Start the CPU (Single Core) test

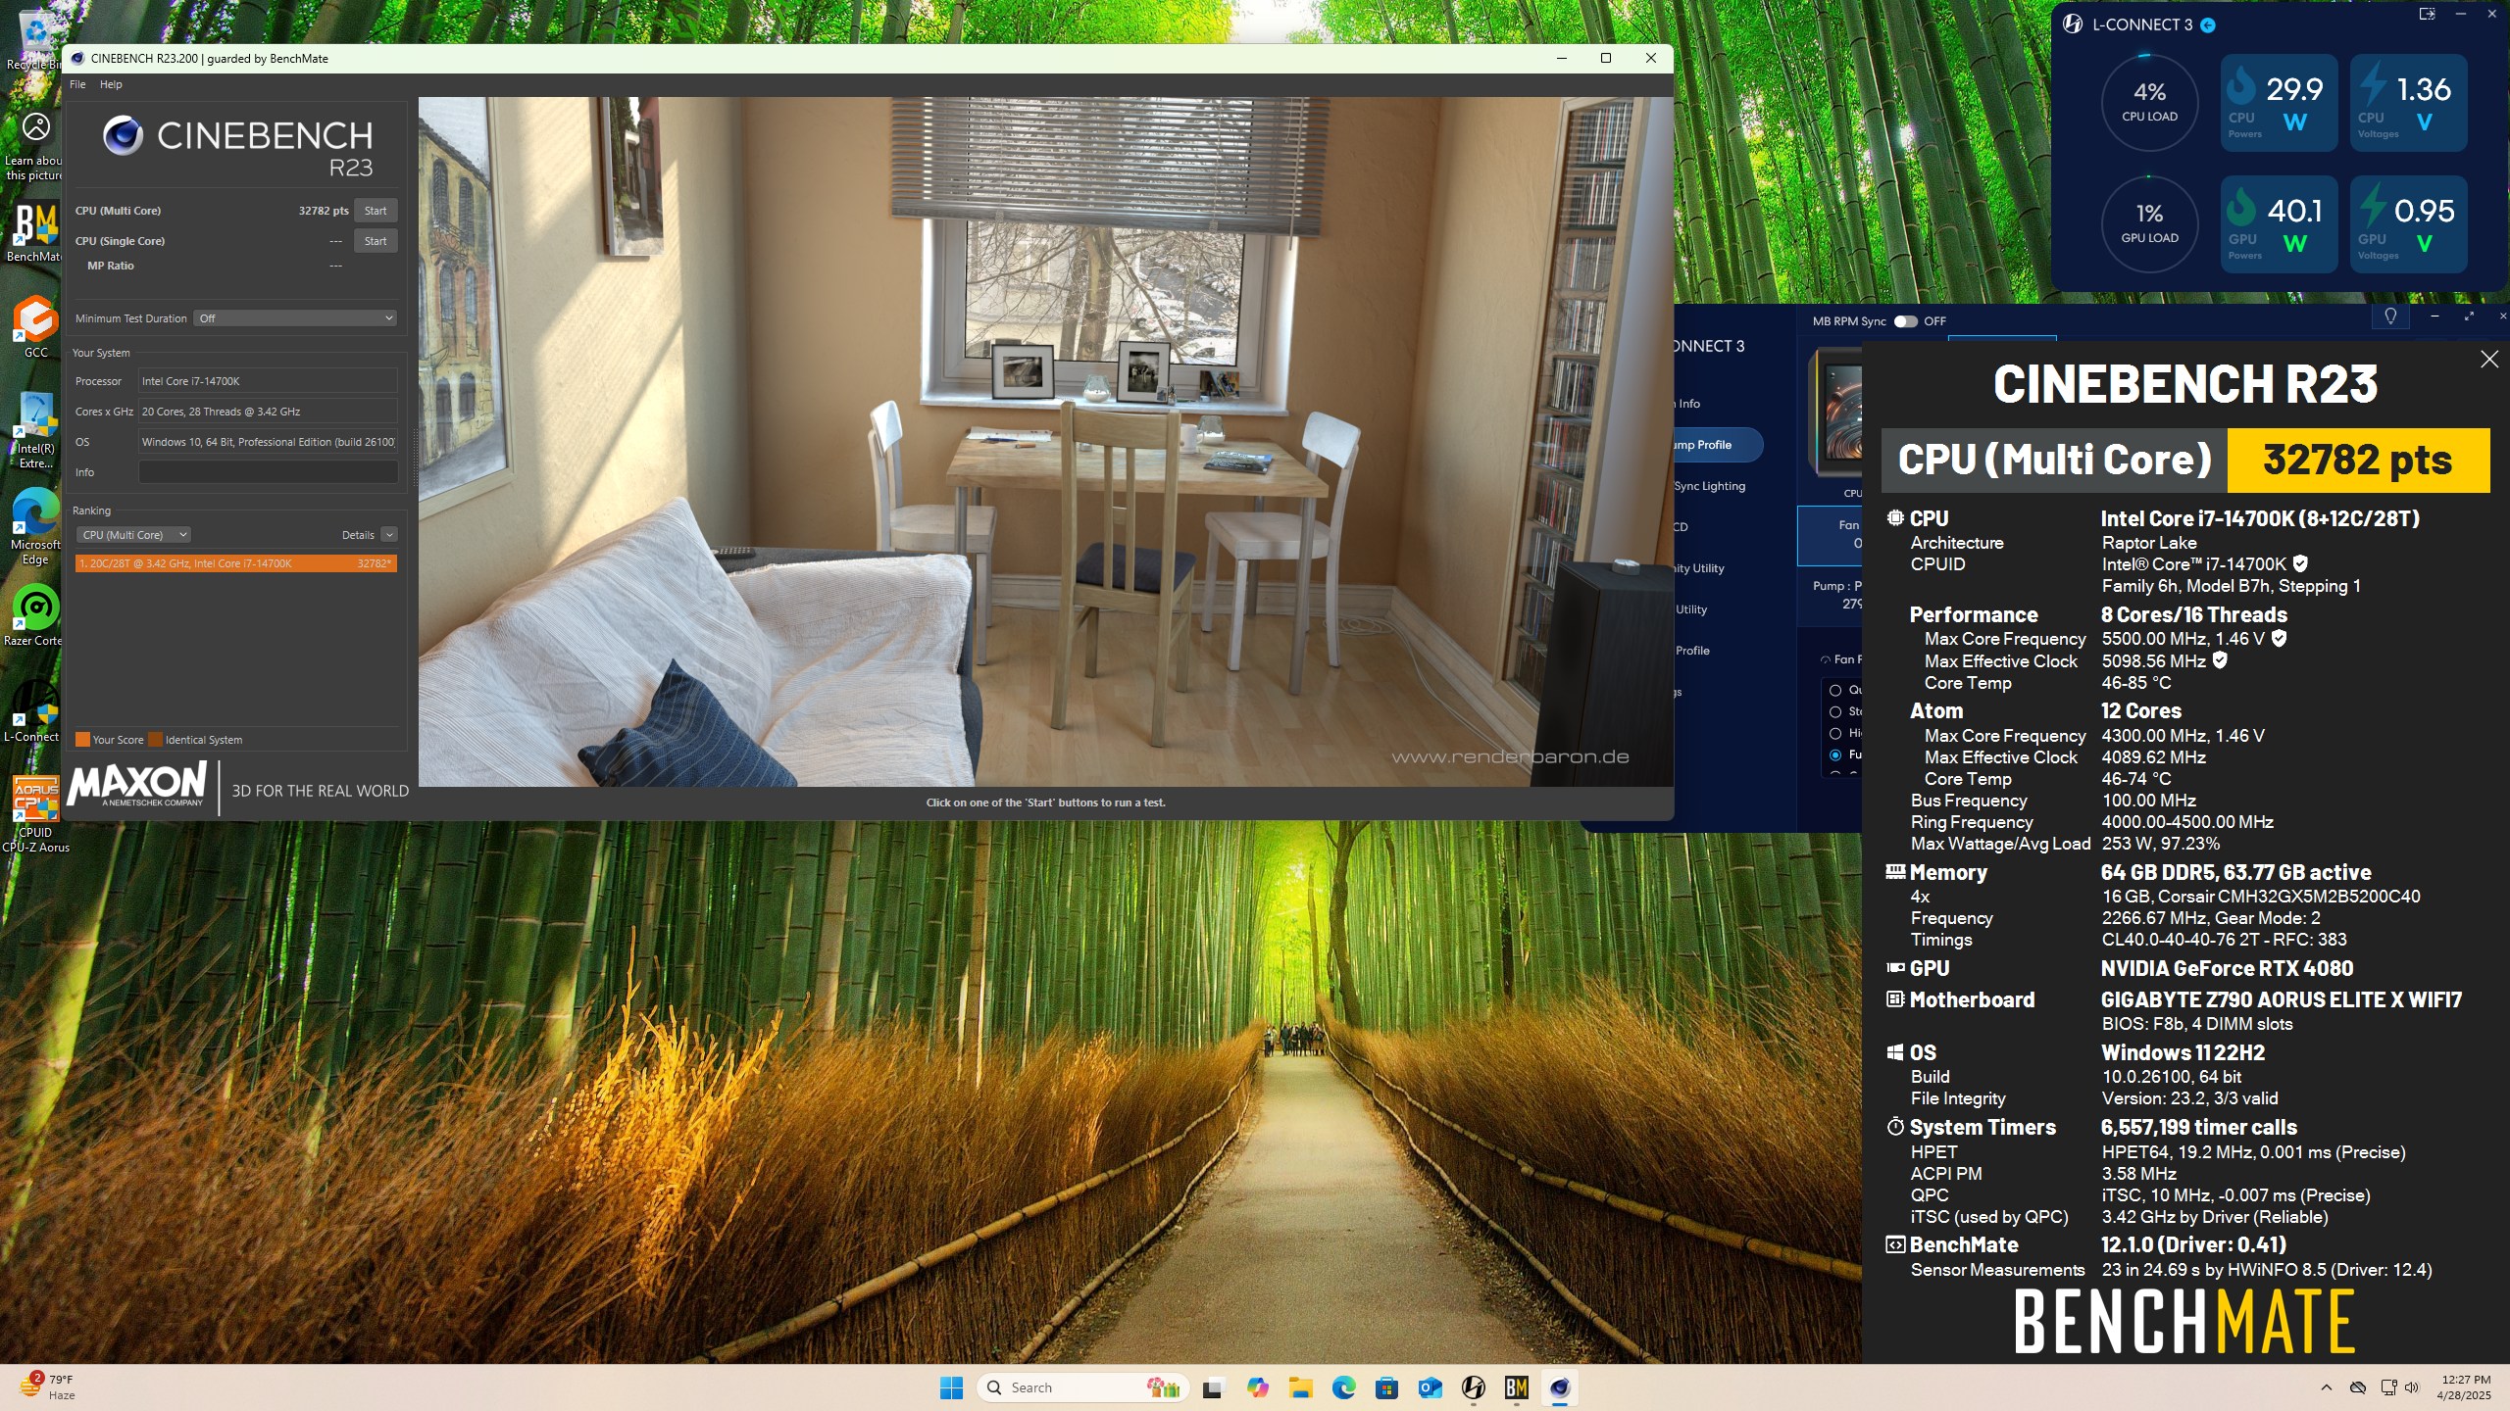(376, 241)
